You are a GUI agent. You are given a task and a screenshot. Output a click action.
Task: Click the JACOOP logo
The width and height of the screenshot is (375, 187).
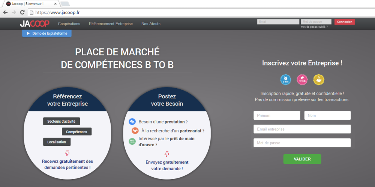pos(34,24)
